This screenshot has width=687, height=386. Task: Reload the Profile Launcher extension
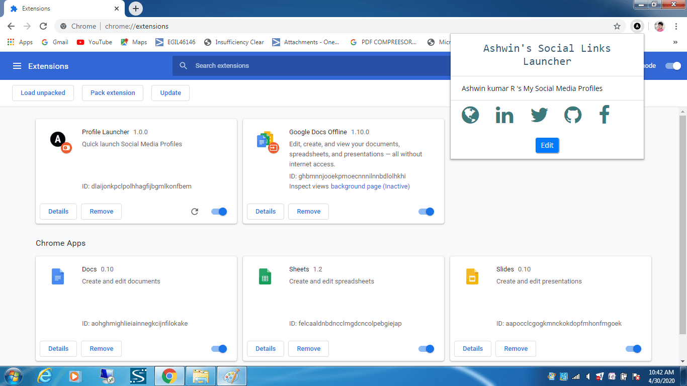(195, 212)
